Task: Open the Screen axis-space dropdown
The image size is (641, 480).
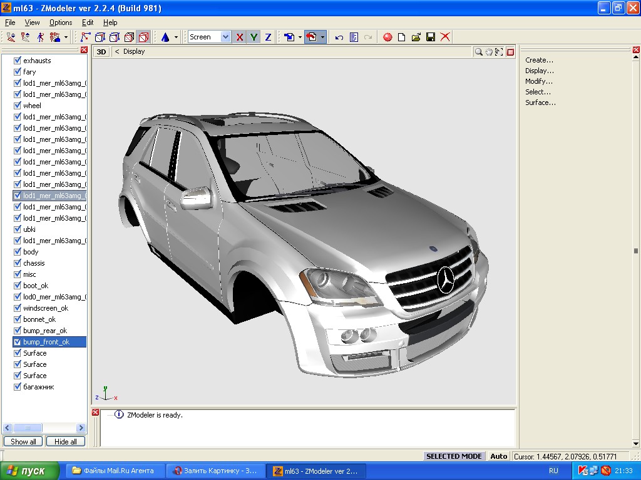Action: (x=225, y=37)
